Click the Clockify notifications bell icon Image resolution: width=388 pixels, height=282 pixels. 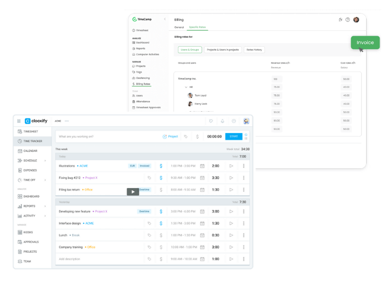coord(222,121)
